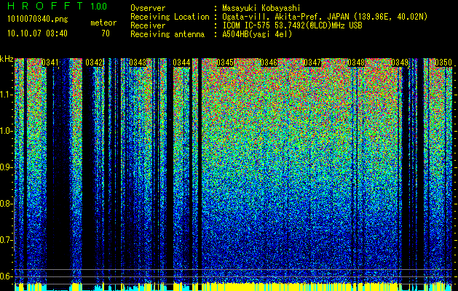This screenshot has height=291, width=458.
Task: Click the Receiver label
Action: pyautogui.click(x=148, y=25)
